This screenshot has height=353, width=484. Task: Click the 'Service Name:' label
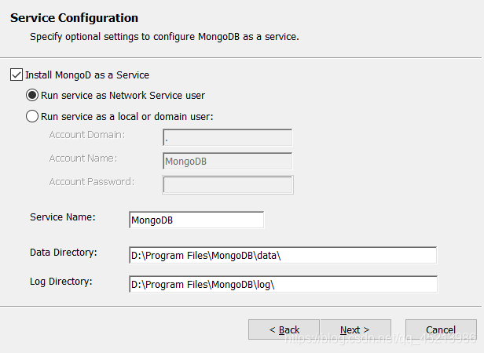pos(63,217)
